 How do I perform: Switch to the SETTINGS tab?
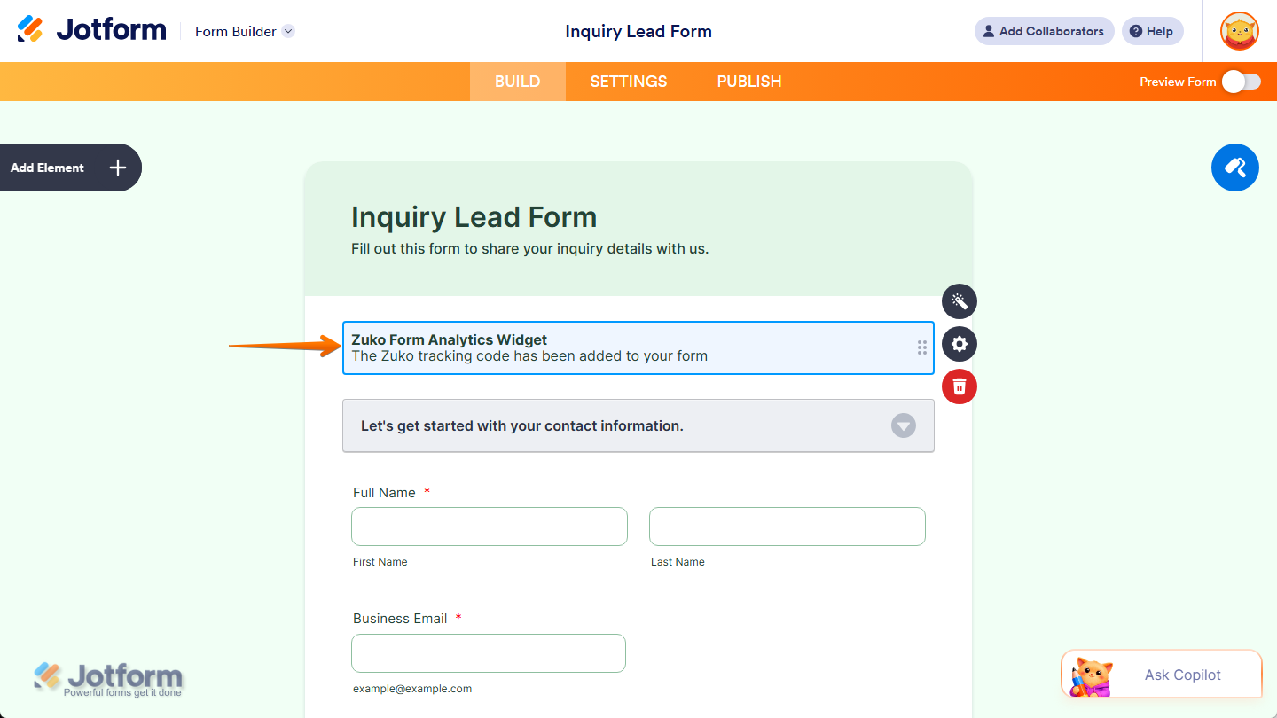tap(628, 81)
